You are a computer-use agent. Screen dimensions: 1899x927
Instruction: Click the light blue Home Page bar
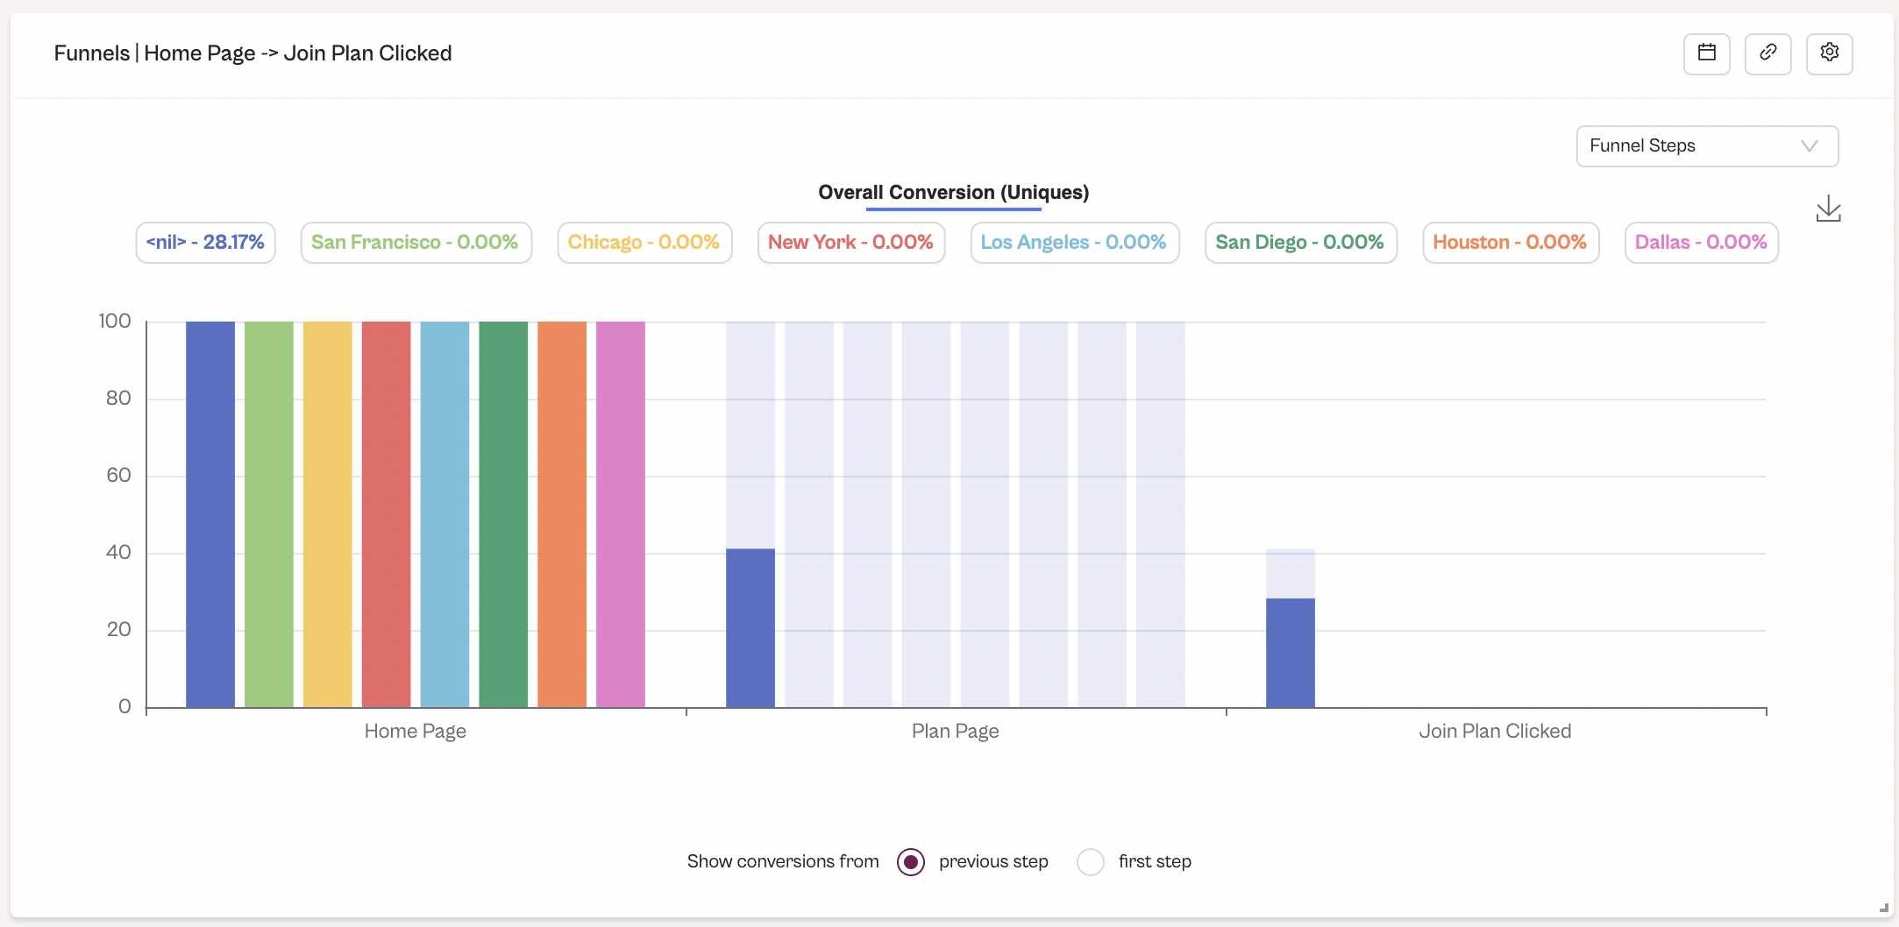(x=445, y=514)
